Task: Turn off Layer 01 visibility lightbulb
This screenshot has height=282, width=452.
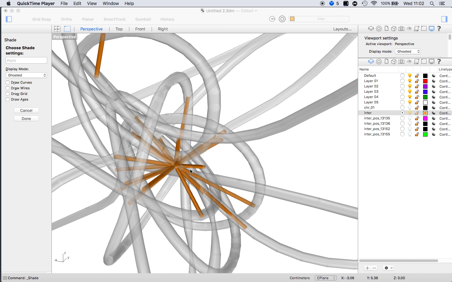Action: coord(410,81)
